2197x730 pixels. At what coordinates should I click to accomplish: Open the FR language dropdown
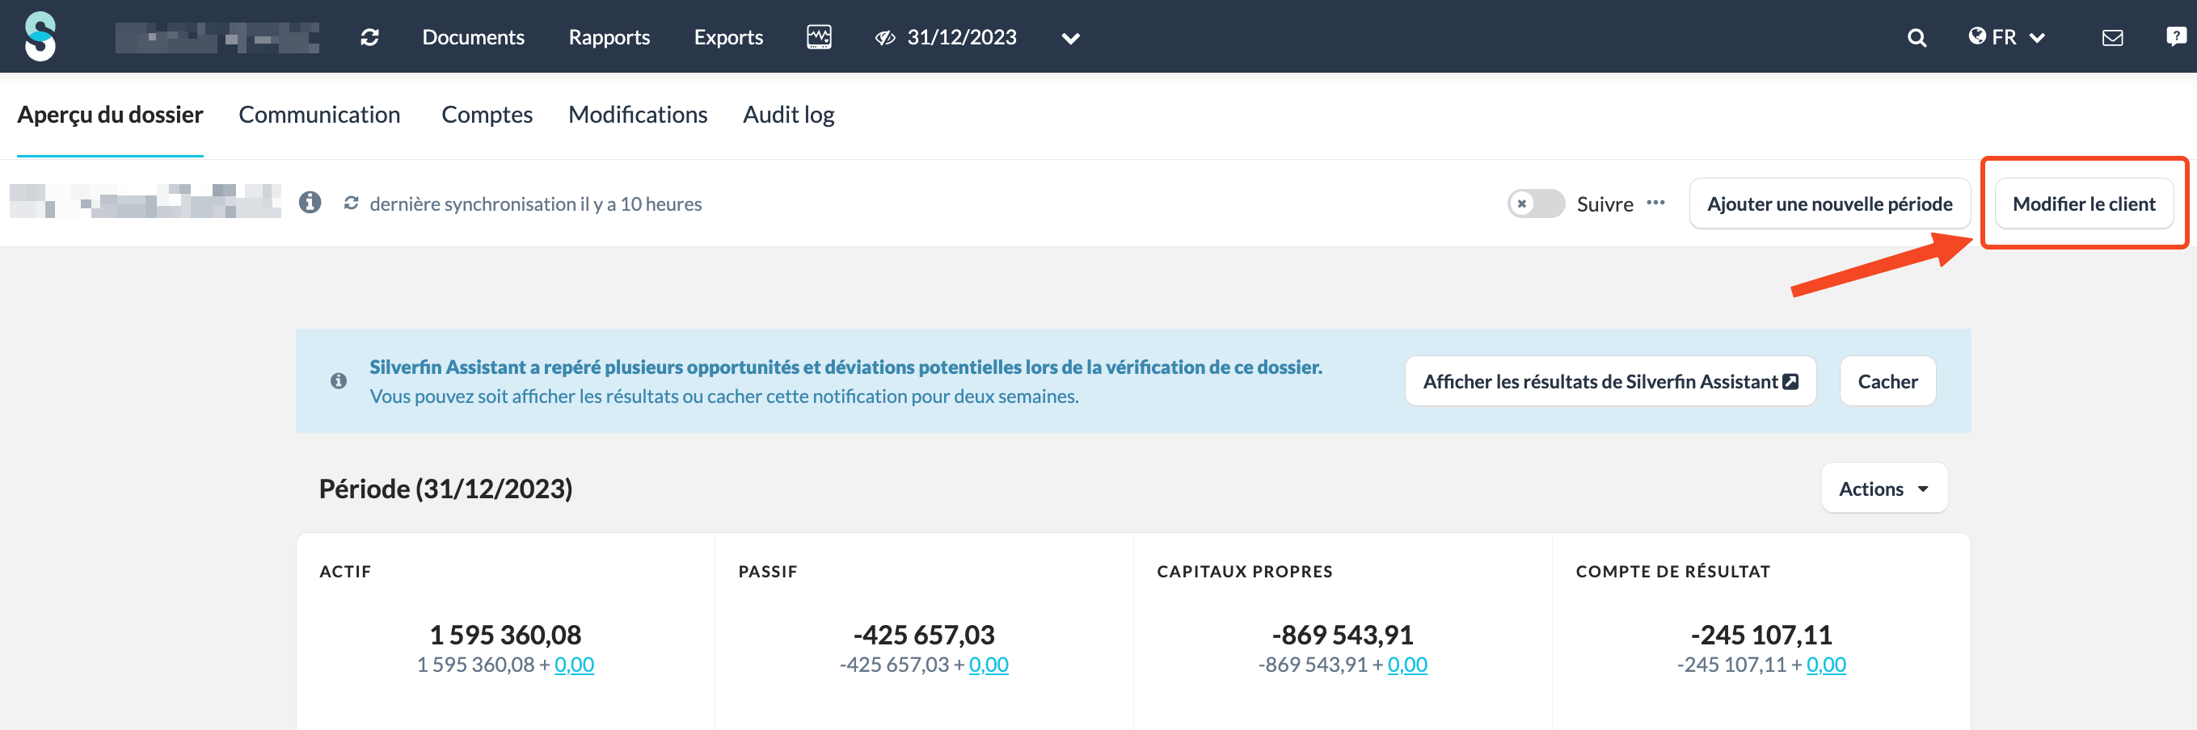click(2007, 37)
